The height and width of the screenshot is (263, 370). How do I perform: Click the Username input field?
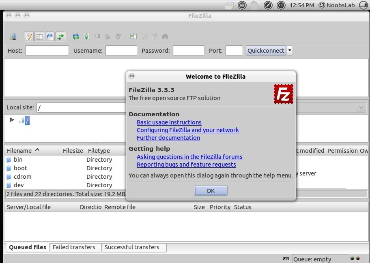121,50
